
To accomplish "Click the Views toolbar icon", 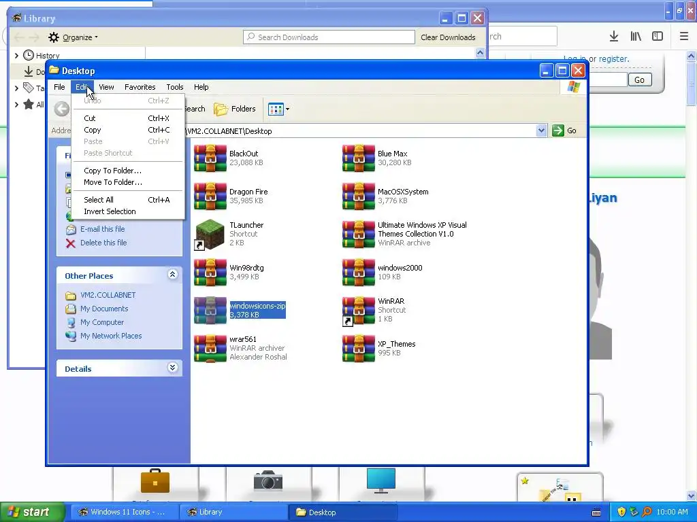I will pos(276,109).
